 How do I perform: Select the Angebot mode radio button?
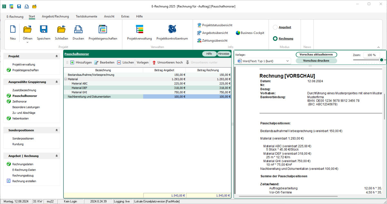point(275,28)
